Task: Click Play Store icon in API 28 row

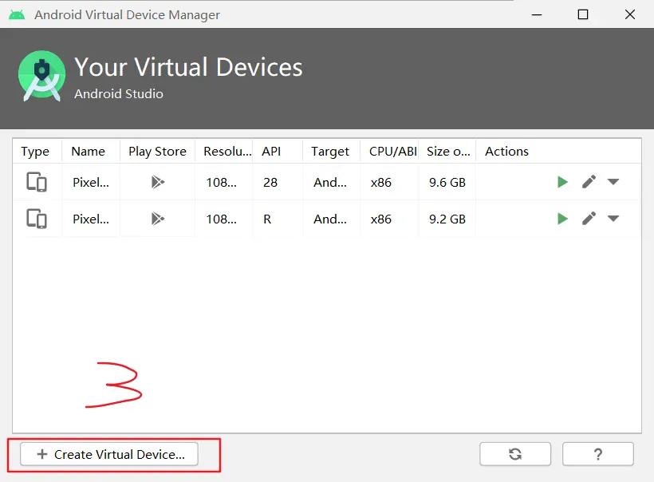Action: (x=158, y=182)
